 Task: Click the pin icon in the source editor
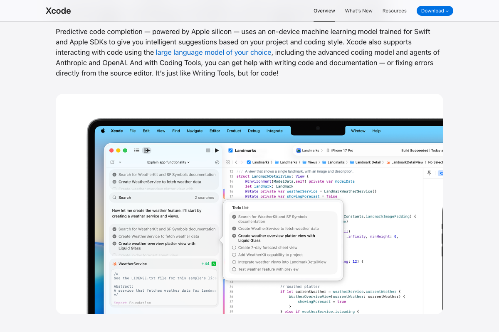[429, 172]
